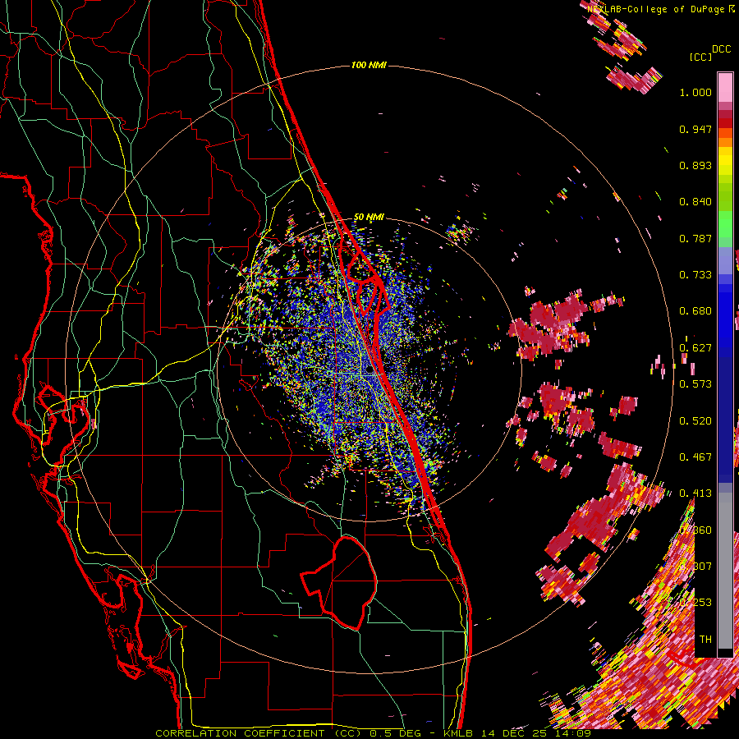This screenshot has height=739, width=739.
Task: Select the 0.787 legend value
Action: point(695,238)
